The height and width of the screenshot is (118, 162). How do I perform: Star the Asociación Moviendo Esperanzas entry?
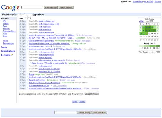27,41
